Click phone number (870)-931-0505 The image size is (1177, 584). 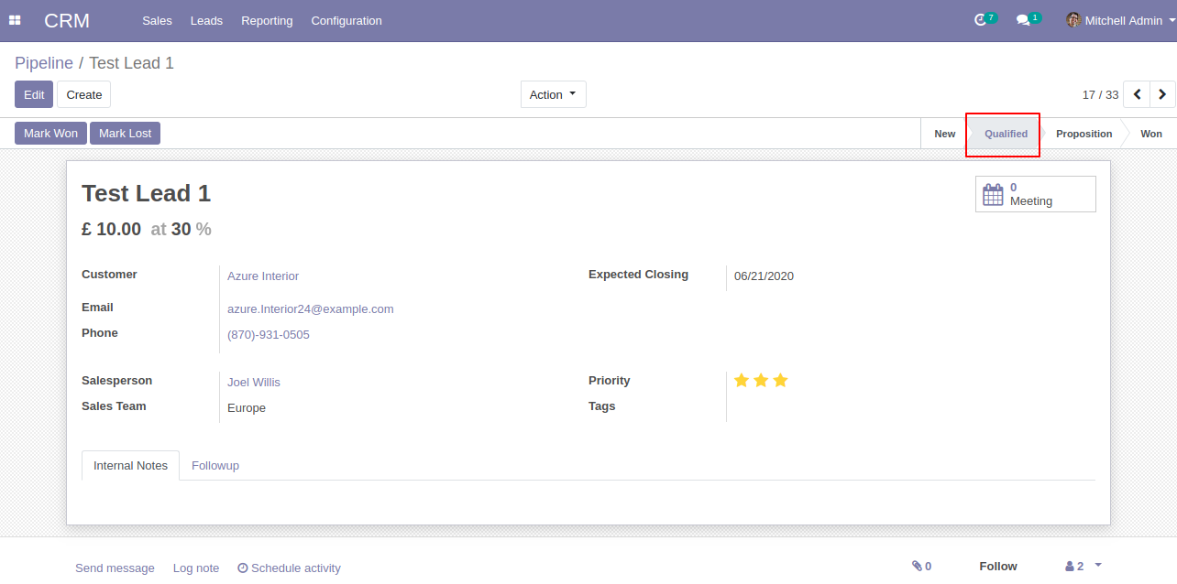point(269,334)
